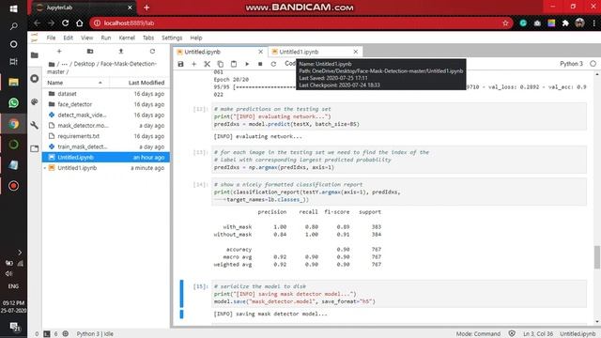The image size is (601, 338).
Task: Sort files by the Last Modified column
Action: click(x=140, y=83)
